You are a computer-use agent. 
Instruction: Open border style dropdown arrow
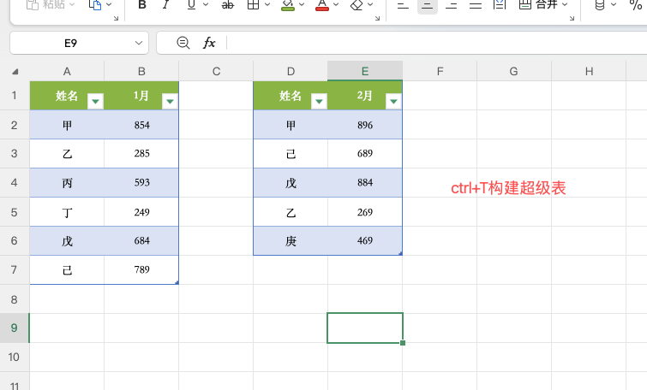click(x=267, y=4)
